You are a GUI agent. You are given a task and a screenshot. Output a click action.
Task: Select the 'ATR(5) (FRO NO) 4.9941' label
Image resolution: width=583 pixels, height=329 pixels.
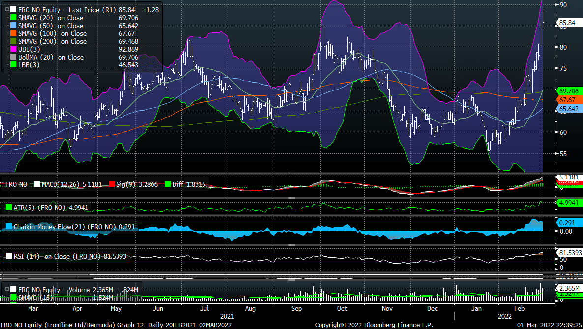[51, 208]
